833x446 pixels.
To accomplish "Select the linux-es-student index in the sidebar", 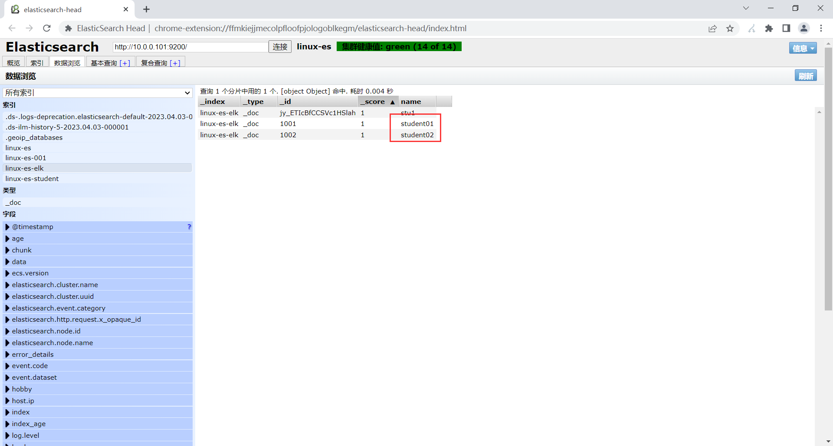I will [x=32, y=178].
